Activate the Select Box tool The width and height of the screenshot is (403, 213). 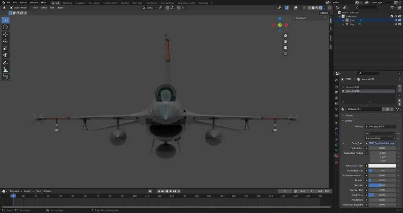click(x=5, y=20)
